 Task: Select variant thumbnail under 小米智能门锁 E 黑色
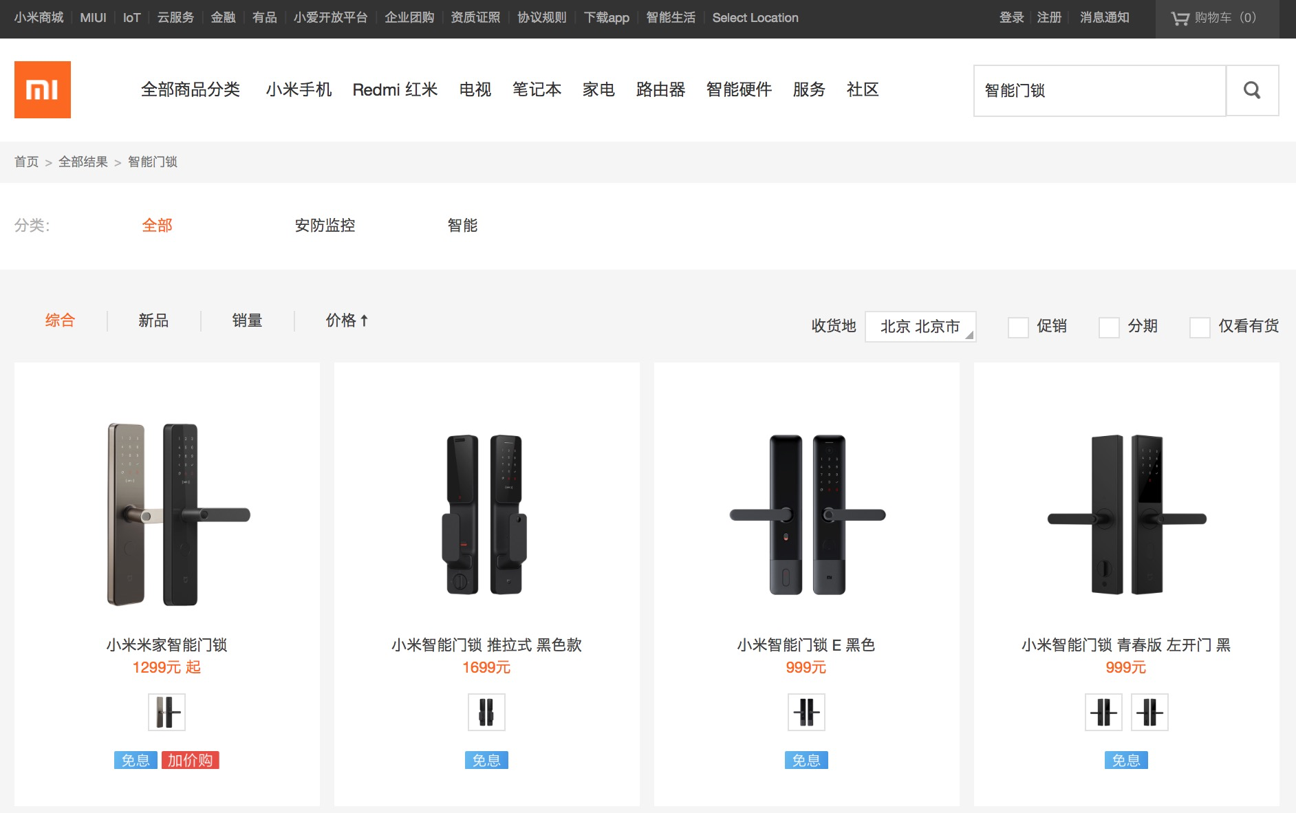click(806, 712)
